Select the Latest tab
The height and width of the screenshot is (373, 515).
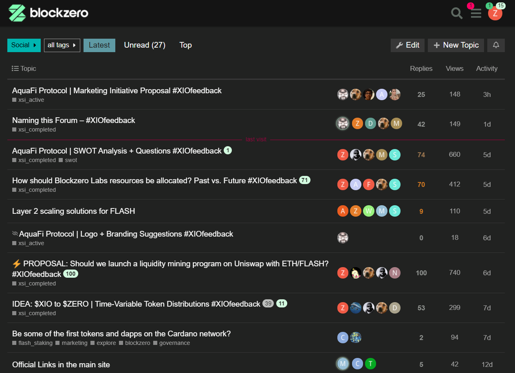point(99,45)
